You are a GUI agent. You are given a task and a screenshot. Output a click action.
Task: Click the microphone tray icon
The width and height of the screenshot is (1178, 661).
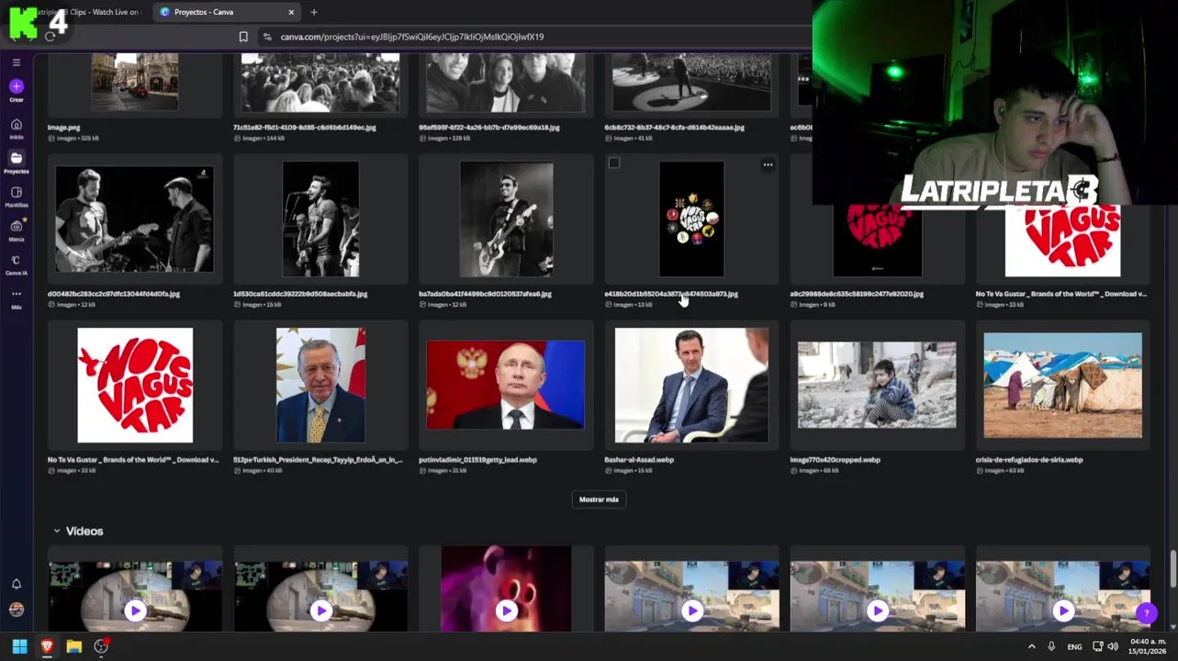click(x=1051, y=646)
